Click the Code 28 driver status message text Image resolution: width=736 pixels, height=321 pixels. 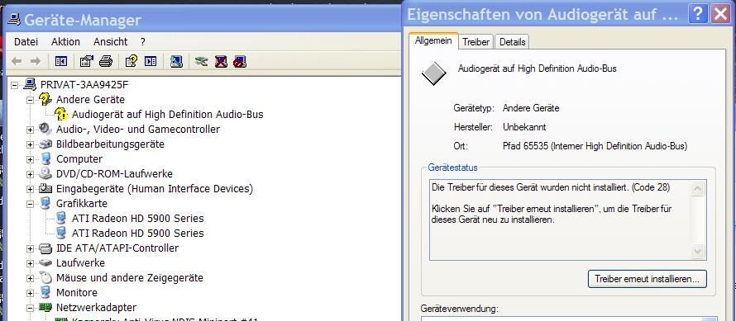click(551, 187)
